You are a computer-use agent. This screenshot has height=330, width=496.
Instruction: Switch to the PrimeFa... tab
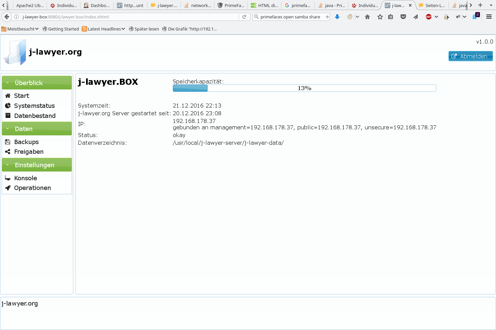[231, 5]
